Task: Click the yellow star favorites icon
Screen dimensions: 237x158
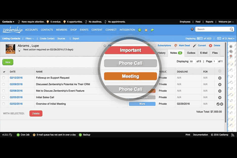Action: tap(146, 30)
